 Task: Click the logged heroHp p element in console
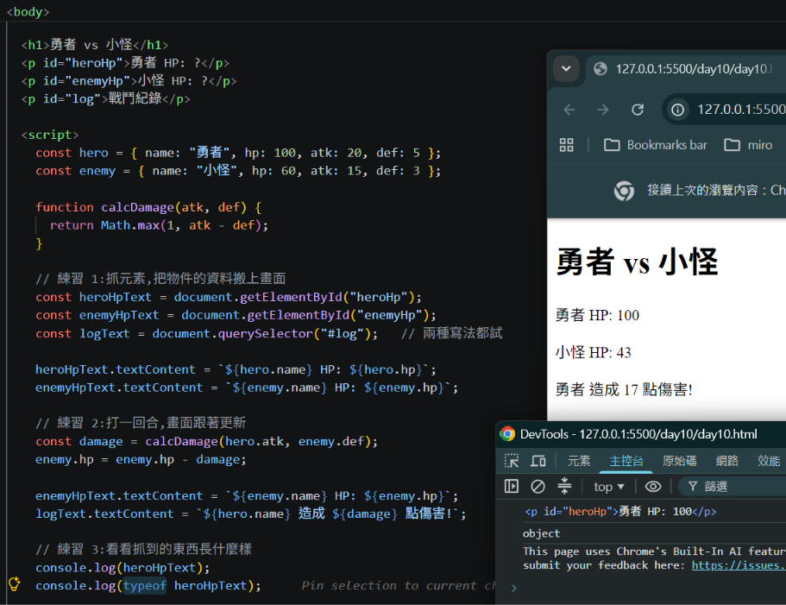tap(620, 511)
